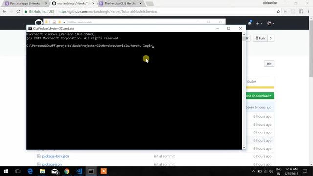Screen dimensions: 313x176
Task: Open Chrome menu three dots
Action: tap(309, 12)
